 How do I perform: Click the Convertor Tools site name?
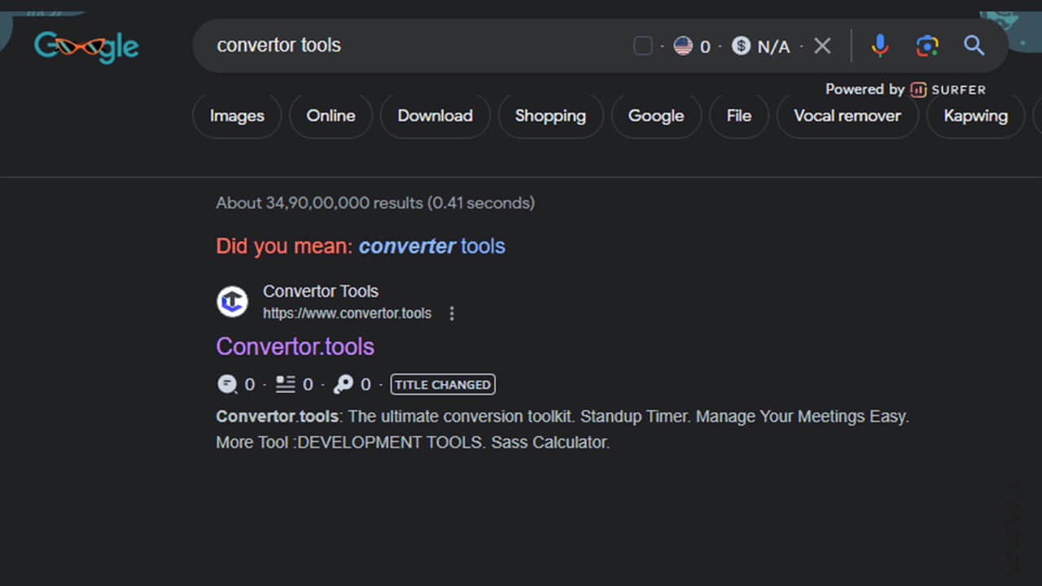point(321,291)
